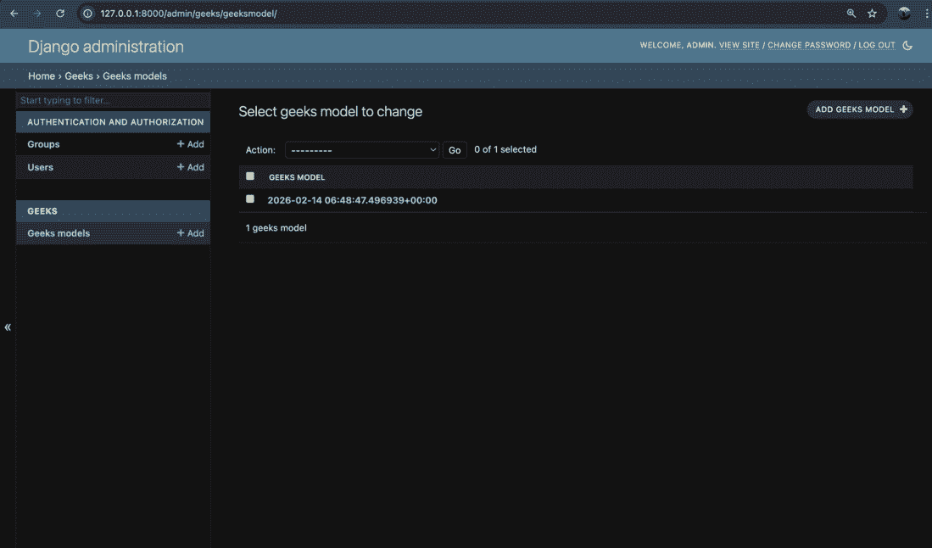Screen dimensions: 932x548
Task: Open the Action dropdown
Action: (x=362, y=150)
